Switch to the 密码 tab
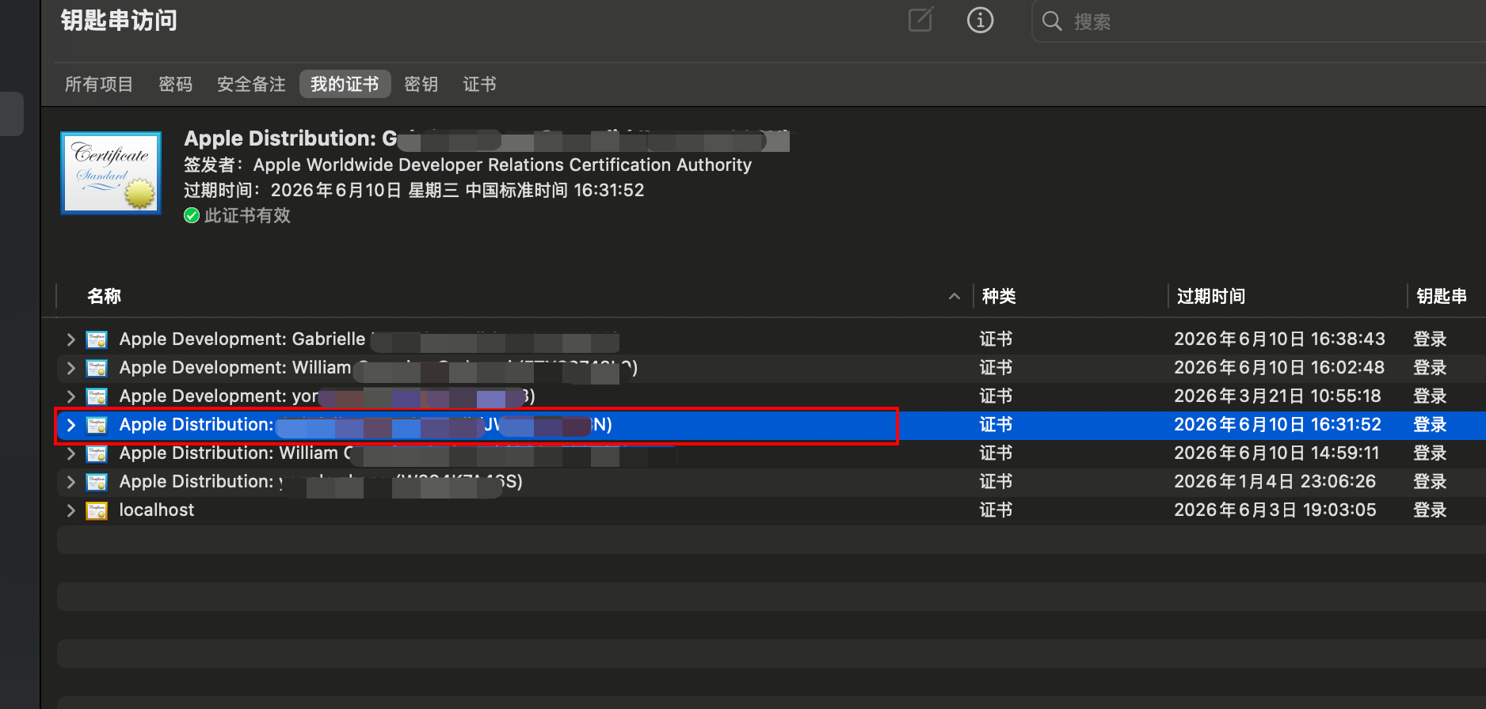 tap(176, 84)
